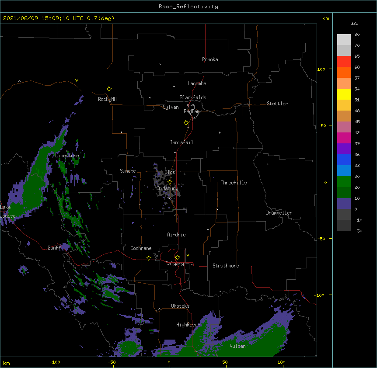Click the RedDeer city label
377x368 pixels.
pos(192,111)
